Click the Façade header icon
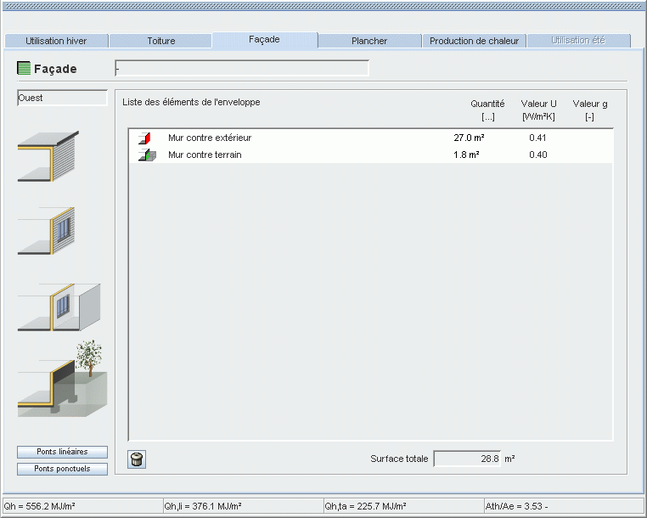Viewport: 647px width, 518px height. (x=24, y=69)
